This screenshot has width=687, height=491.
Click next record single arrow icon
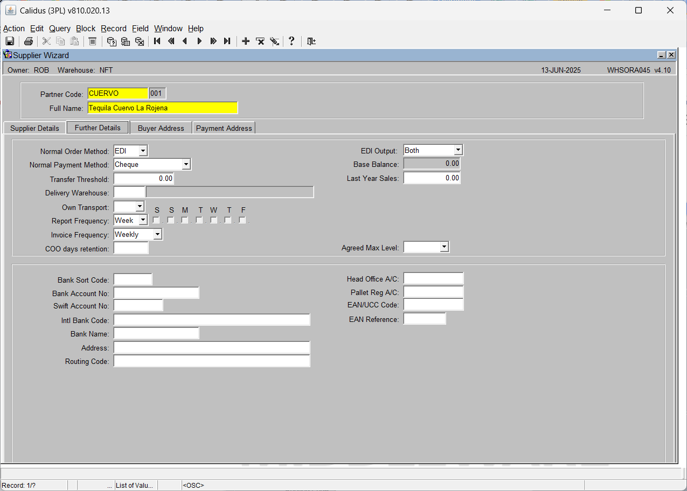coord(199,41)
